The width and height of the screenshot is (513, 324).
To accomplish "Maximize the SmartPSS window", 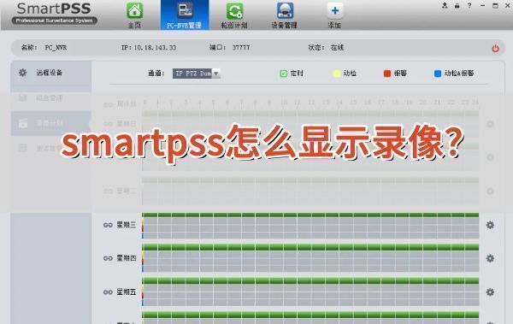I will [495, 6].
